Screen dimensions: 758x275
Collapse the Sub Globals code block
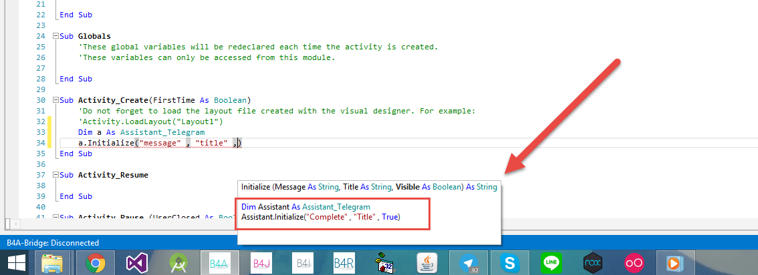point(55,35)
